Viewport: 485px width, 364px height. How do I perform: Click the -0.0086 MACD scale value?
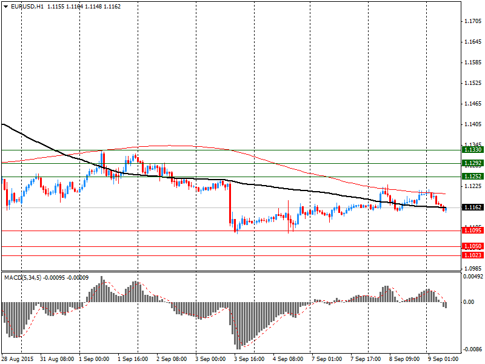tap(473, 349)
